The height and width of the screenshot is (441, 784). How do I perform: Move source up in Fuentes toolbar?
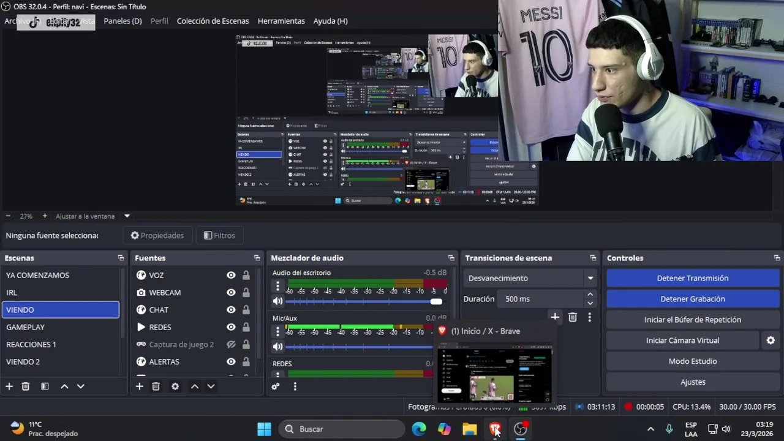coord(195,386)
